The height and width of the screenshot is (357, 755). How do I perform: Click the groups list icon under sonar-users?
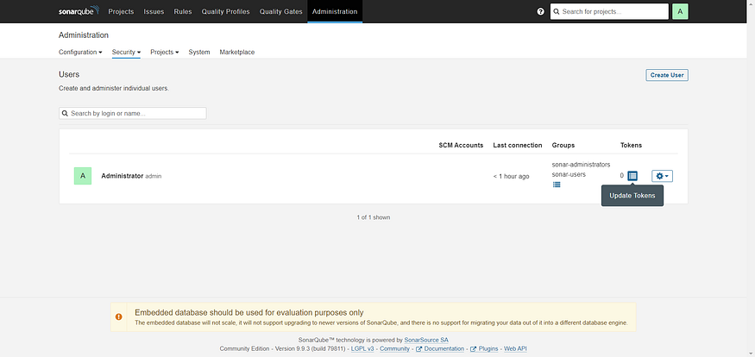[557, 185]
